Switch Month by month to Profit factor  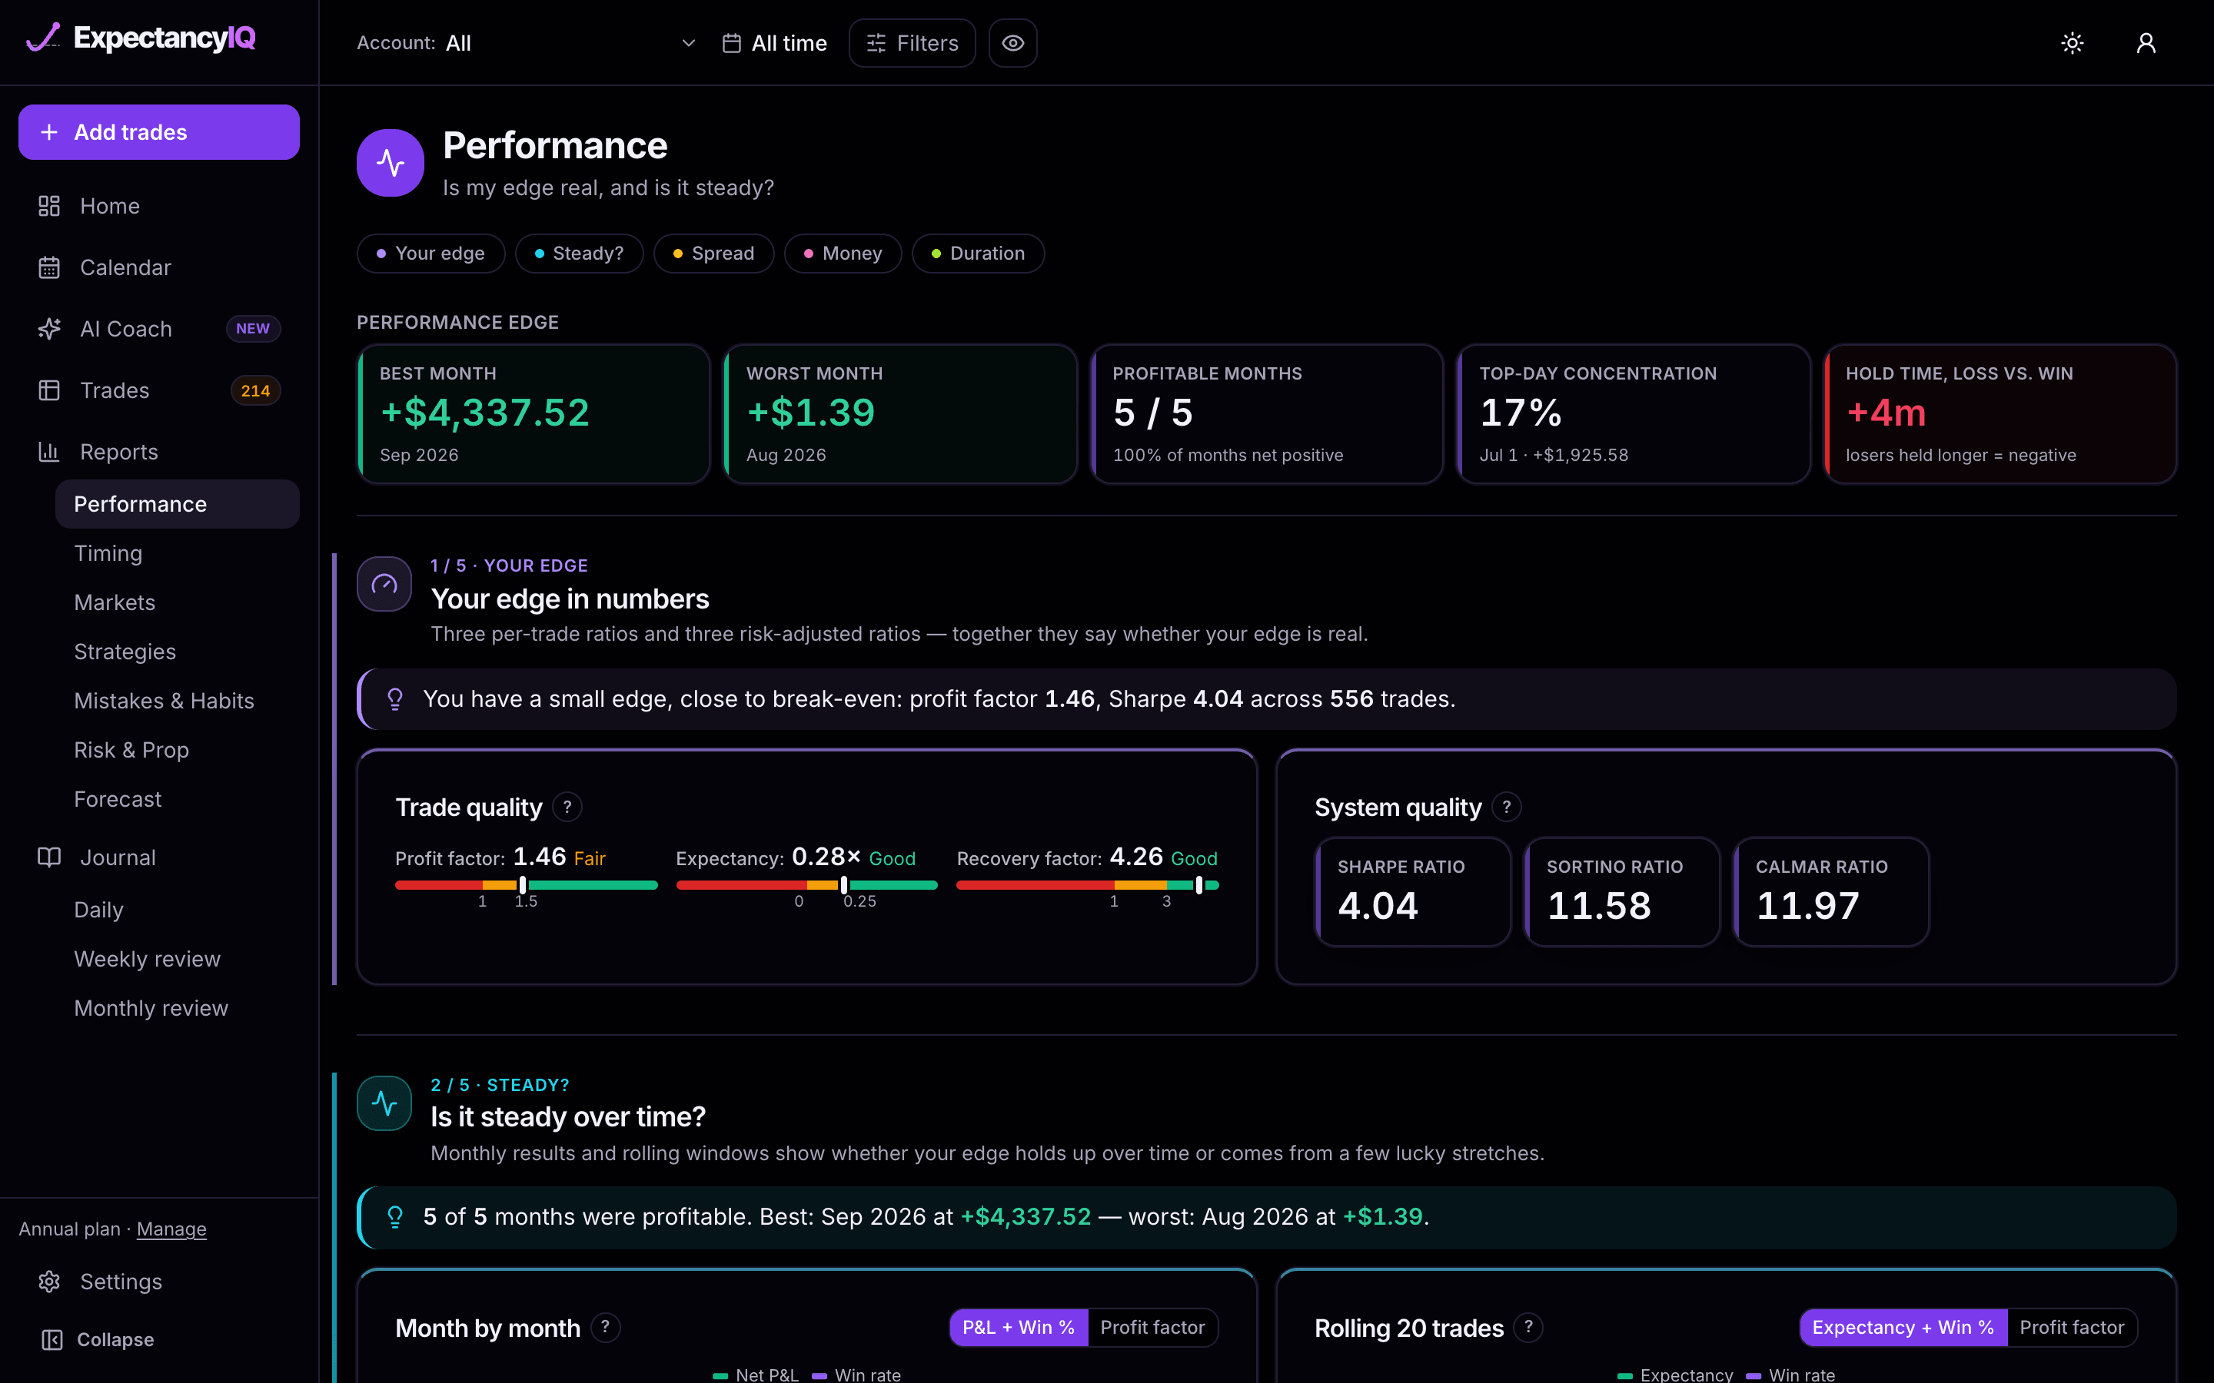[x=1153, y=1327]
